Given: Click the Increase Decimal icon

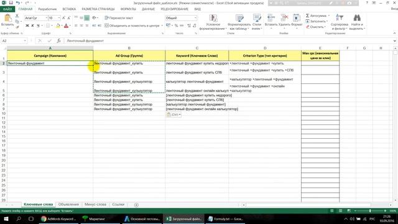Looking at the screenshot, I should pyautogui.click(x=189, y=26).
